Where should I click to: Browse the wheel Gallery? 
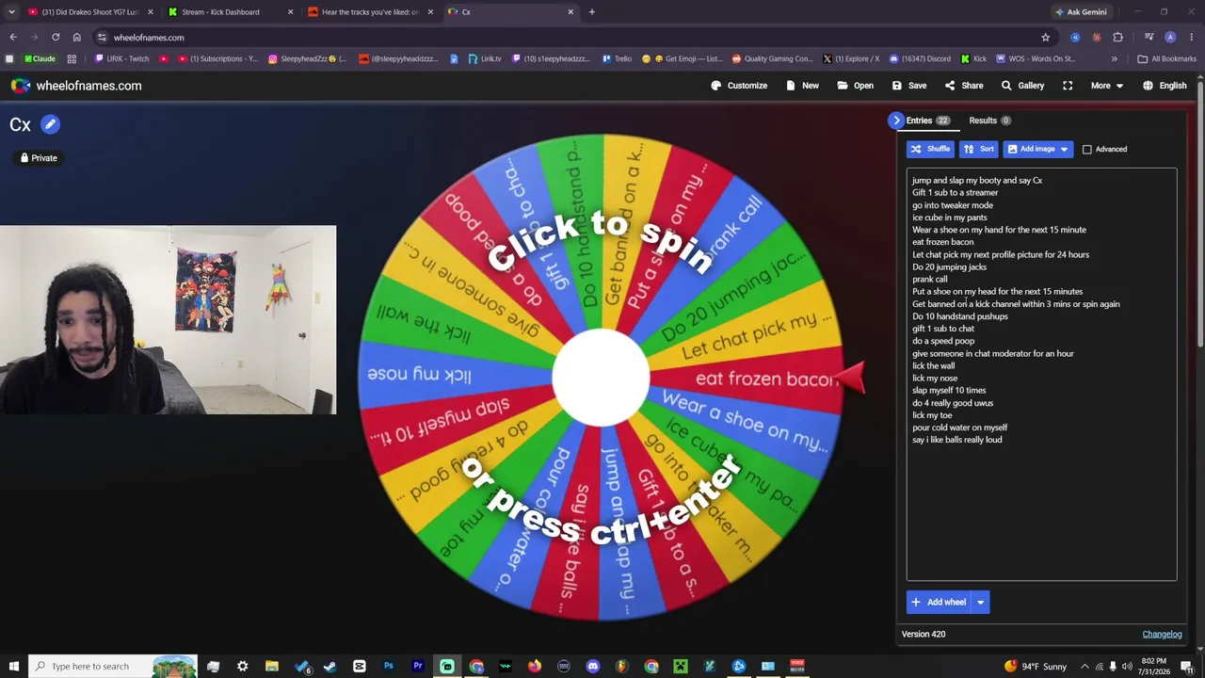coord(1022,86)
